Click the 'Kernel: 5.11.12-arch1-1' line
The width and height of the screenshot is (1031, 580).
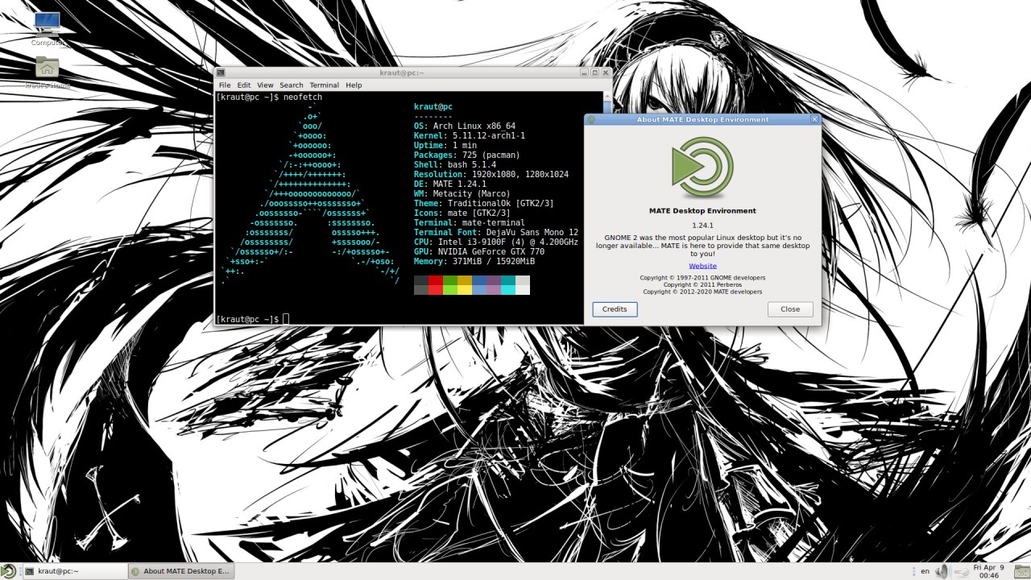click(470, 136)
